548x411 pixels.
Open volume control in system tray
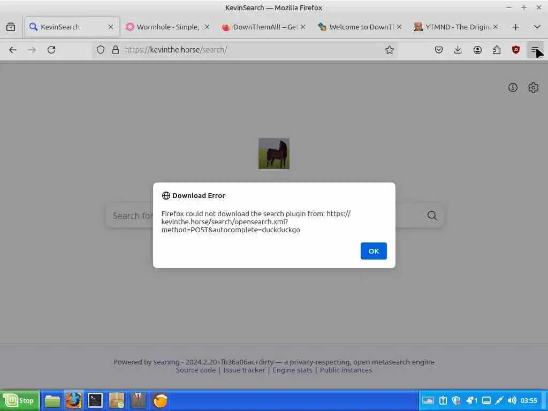pos(512,400)
